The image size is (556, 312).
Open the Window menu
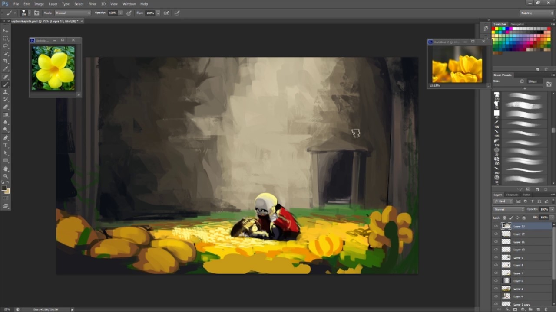tap(129, 4)
